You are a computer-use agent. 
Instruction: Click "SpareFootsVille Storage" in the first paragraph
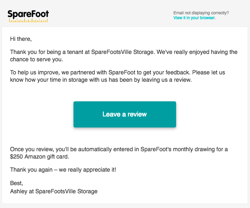tap(123, 52)
